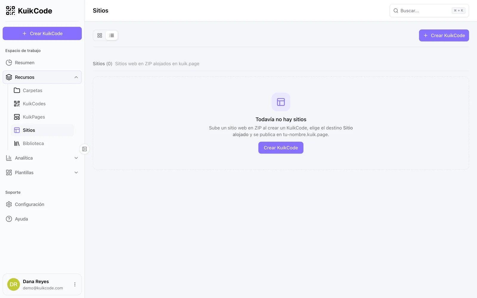The height and width of the screenshot is (298, 477).
Task: Collapse the Recursos section chevron
Action: click(x=76, y=77)
